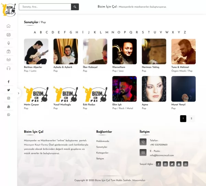Open the footer YouTube icon
The width and height of the screenshot is (206, 186).
tap(179, 164)
